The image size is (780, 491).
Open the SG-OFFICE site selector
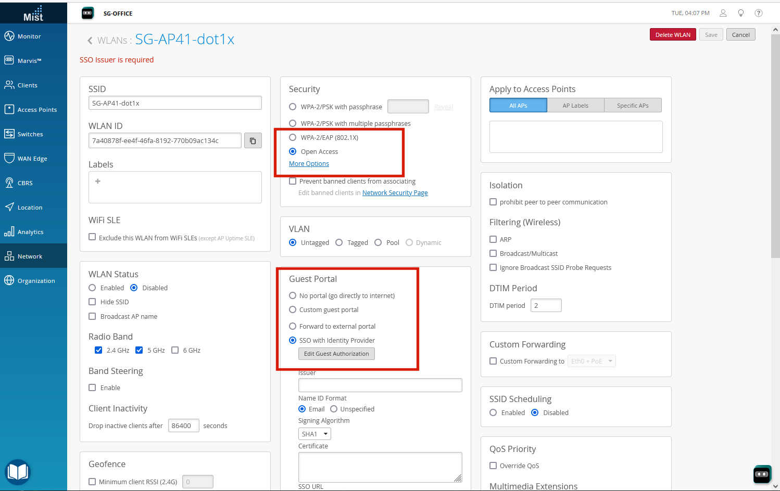point(118,14)
